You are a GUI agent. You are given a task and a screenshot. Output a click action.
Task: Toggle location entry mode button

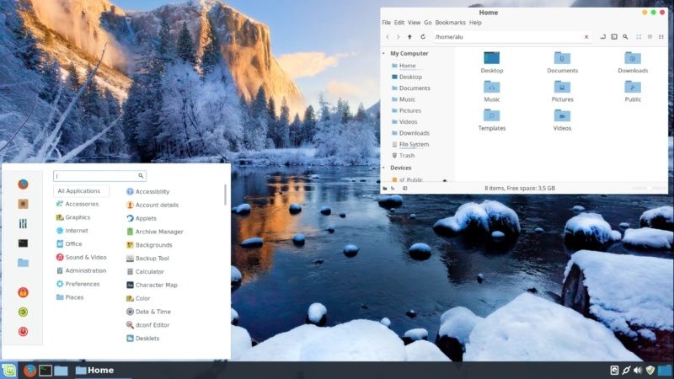pyautogui.click(x=603, y=37)
